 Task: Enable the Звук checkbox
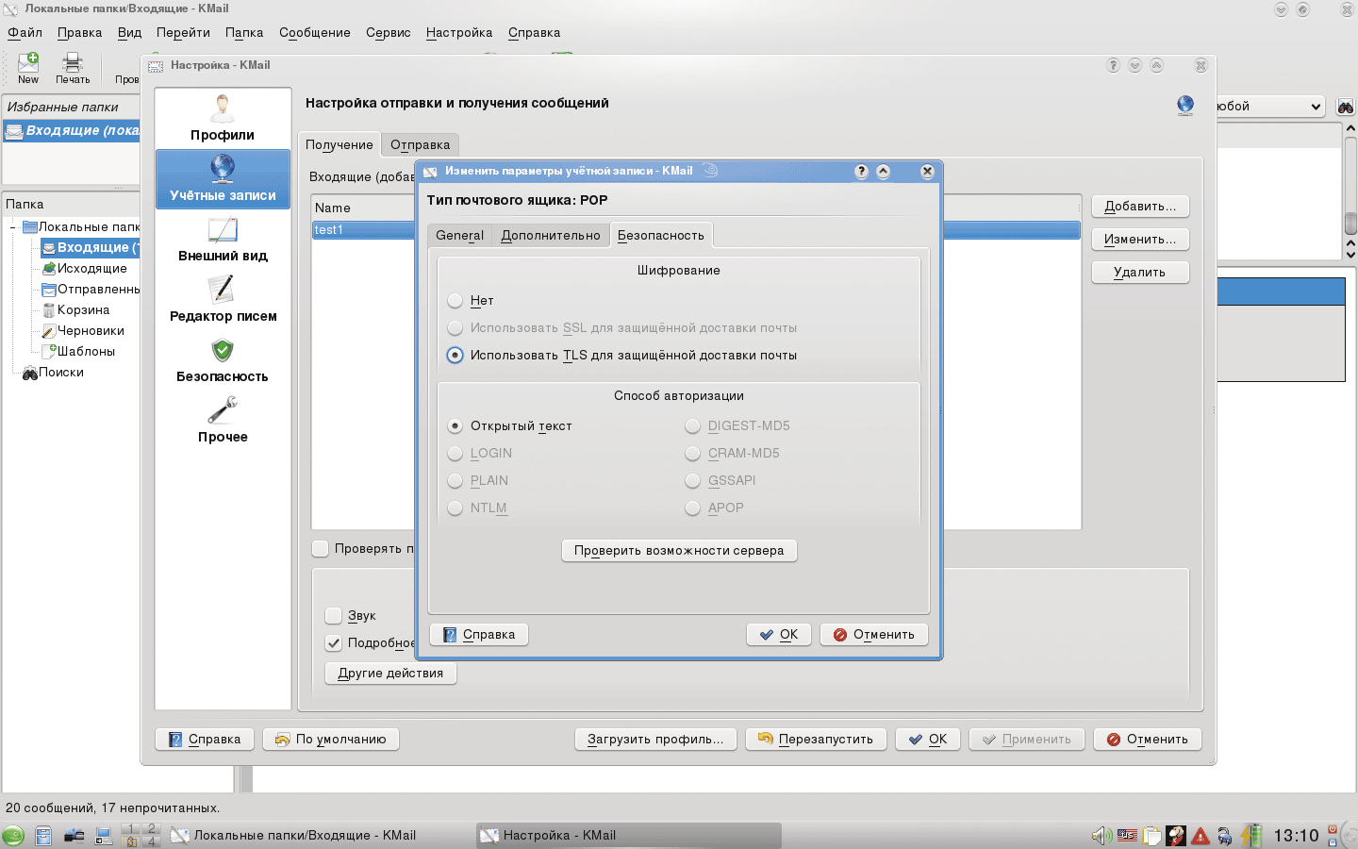333,616
